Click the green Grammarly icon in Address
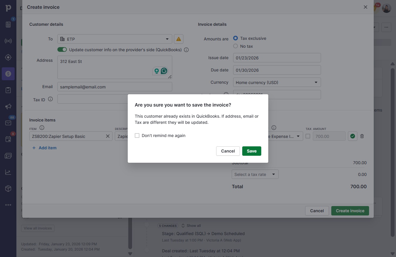The width and height of the screenshot is (396, 257). [x=164, y=71]
